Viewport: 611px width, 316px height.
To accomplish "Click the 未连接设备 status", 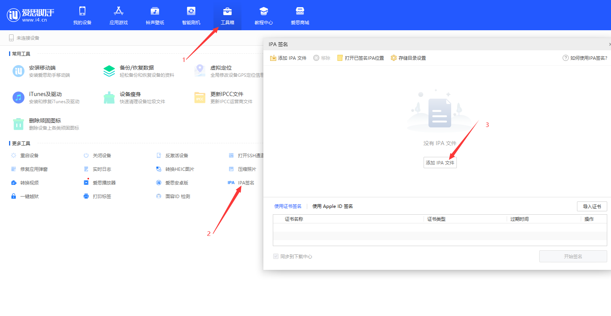I will 24,38.
